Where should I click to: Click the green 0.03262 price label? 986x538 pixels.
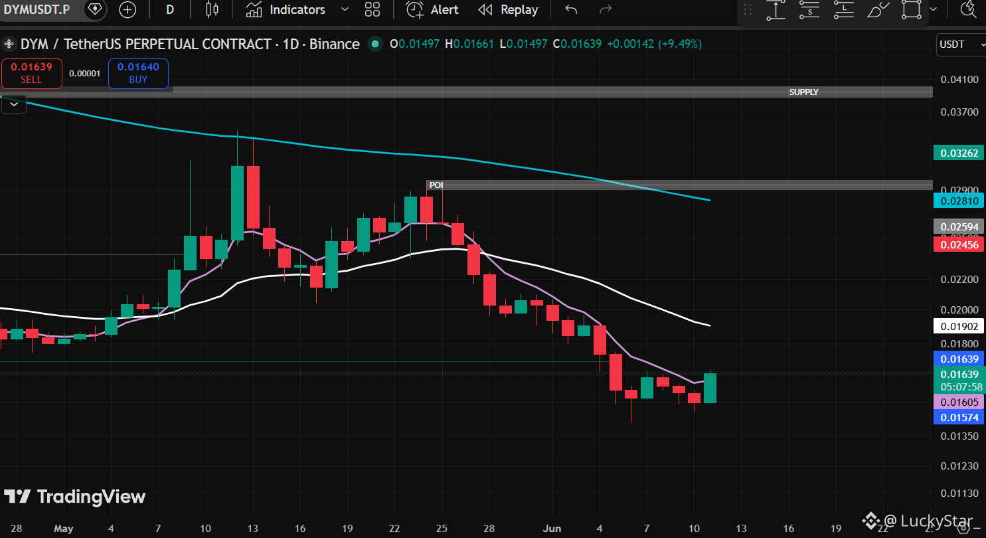[x=959, y=153]
